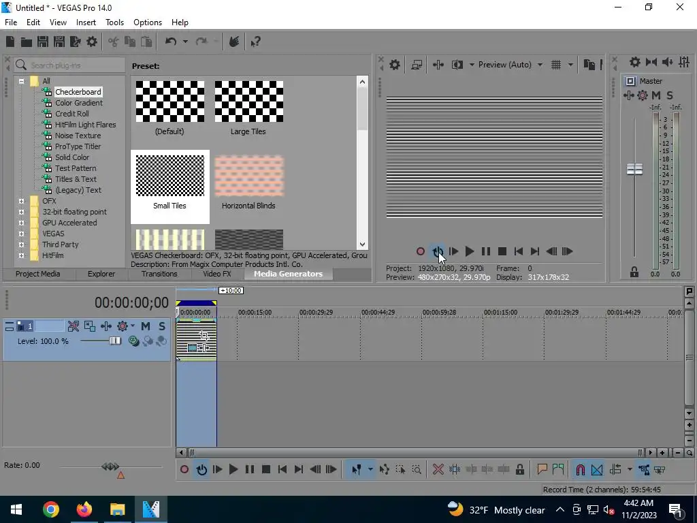
Task: Toggle Enable Snapping magnet icon
Action: click(580, 469)
